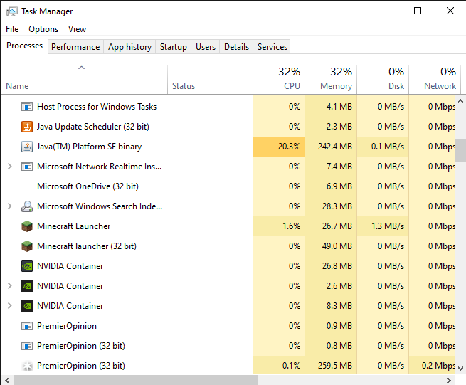This screenshot has height=385, width=466.
Task: Expand the Microsoft Windows Search Indexer group
Action: [x=9, y=206]
